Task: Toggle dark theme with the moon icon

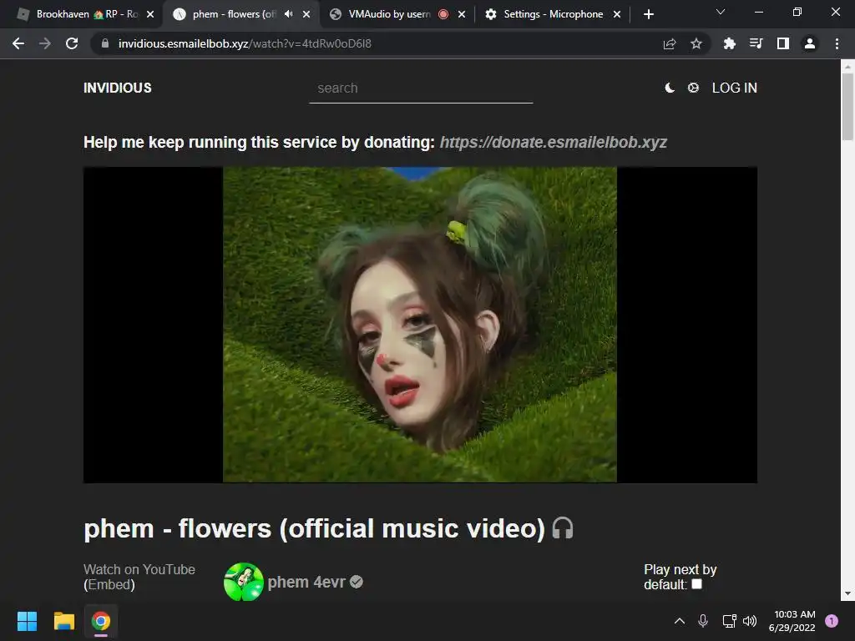Action: coord(670,88)
